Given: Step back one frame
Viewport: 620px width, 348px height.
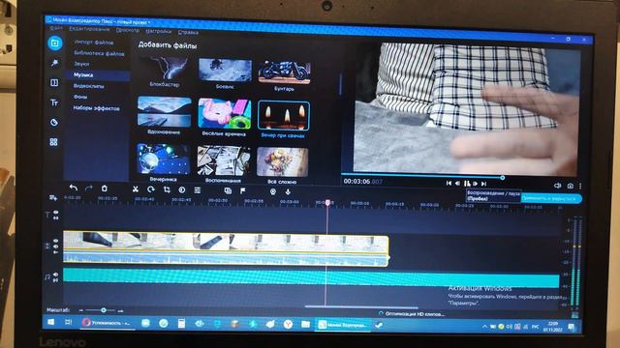Looking at the screenshot, I should (458, 183).
